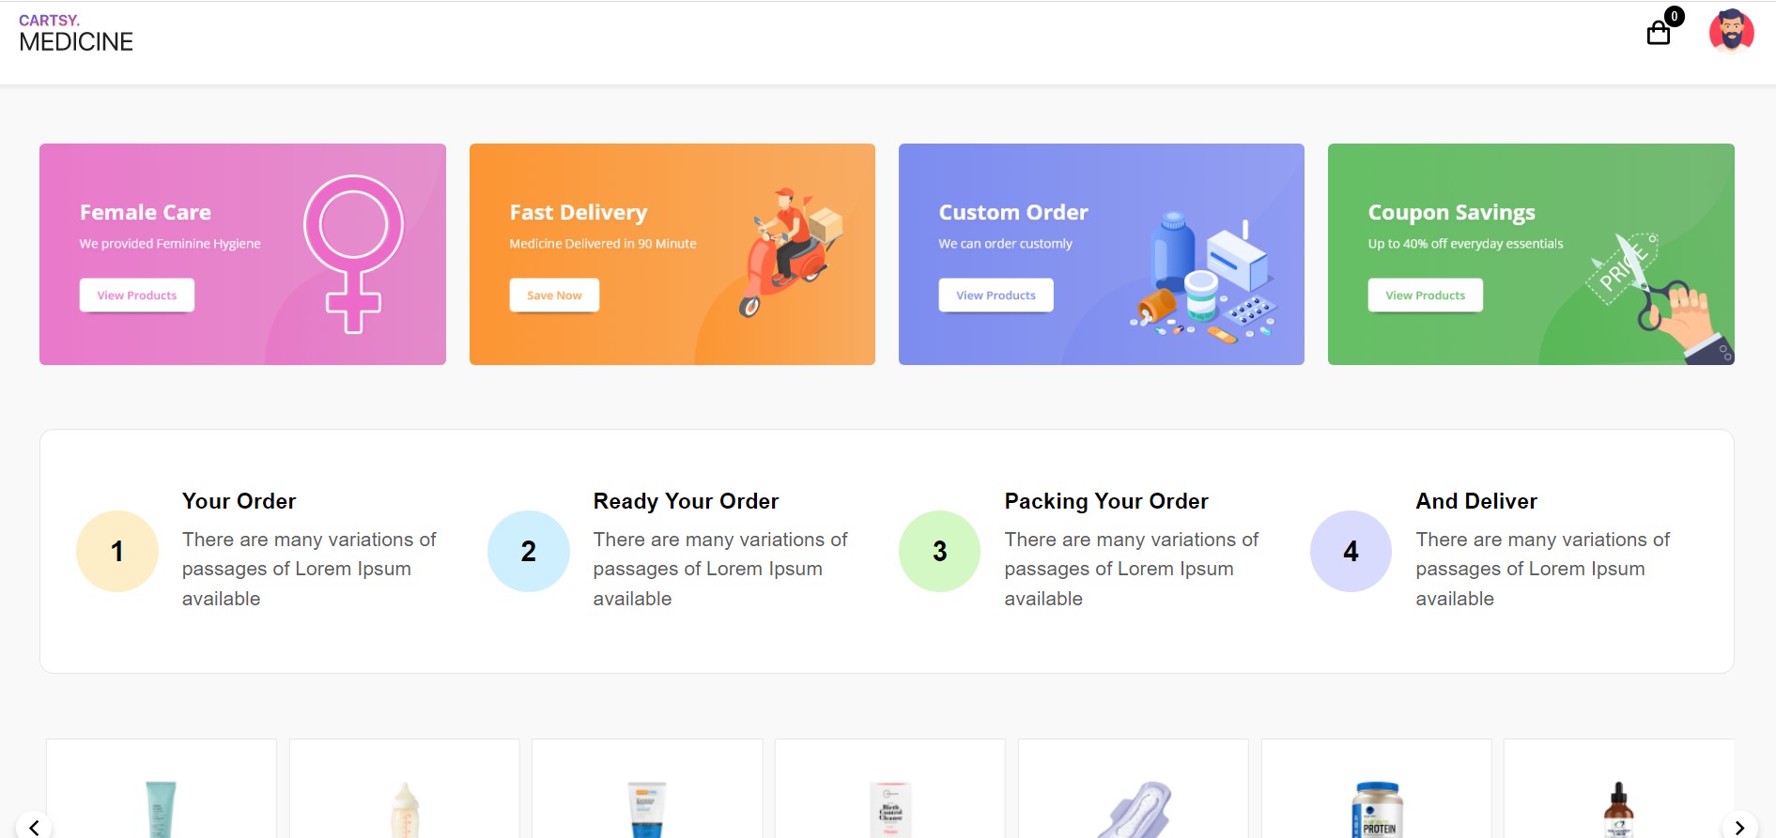Click the cart count badge

click(1674, 16)
